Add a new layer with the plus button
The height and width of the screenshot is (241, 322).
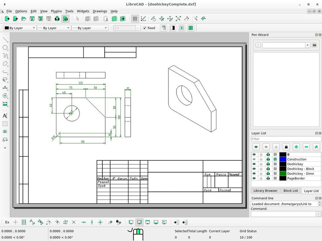click(296, 147)
